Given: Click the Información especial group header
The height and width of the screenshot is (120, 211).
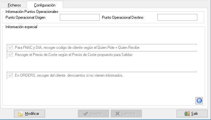Looking at the screenshot, I should coord(21,27).
